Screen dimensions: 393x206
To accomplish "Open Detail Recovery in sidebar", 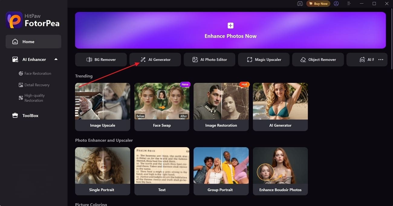I will (x=37, y=85).
